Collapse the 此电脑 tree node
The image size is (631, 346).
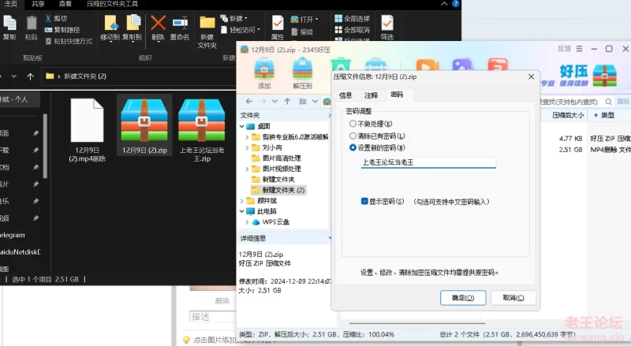(x=242, y=211)
